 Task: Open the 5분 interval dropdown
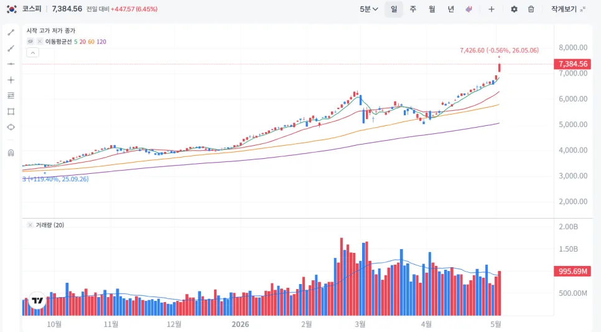tap(369, 9)
